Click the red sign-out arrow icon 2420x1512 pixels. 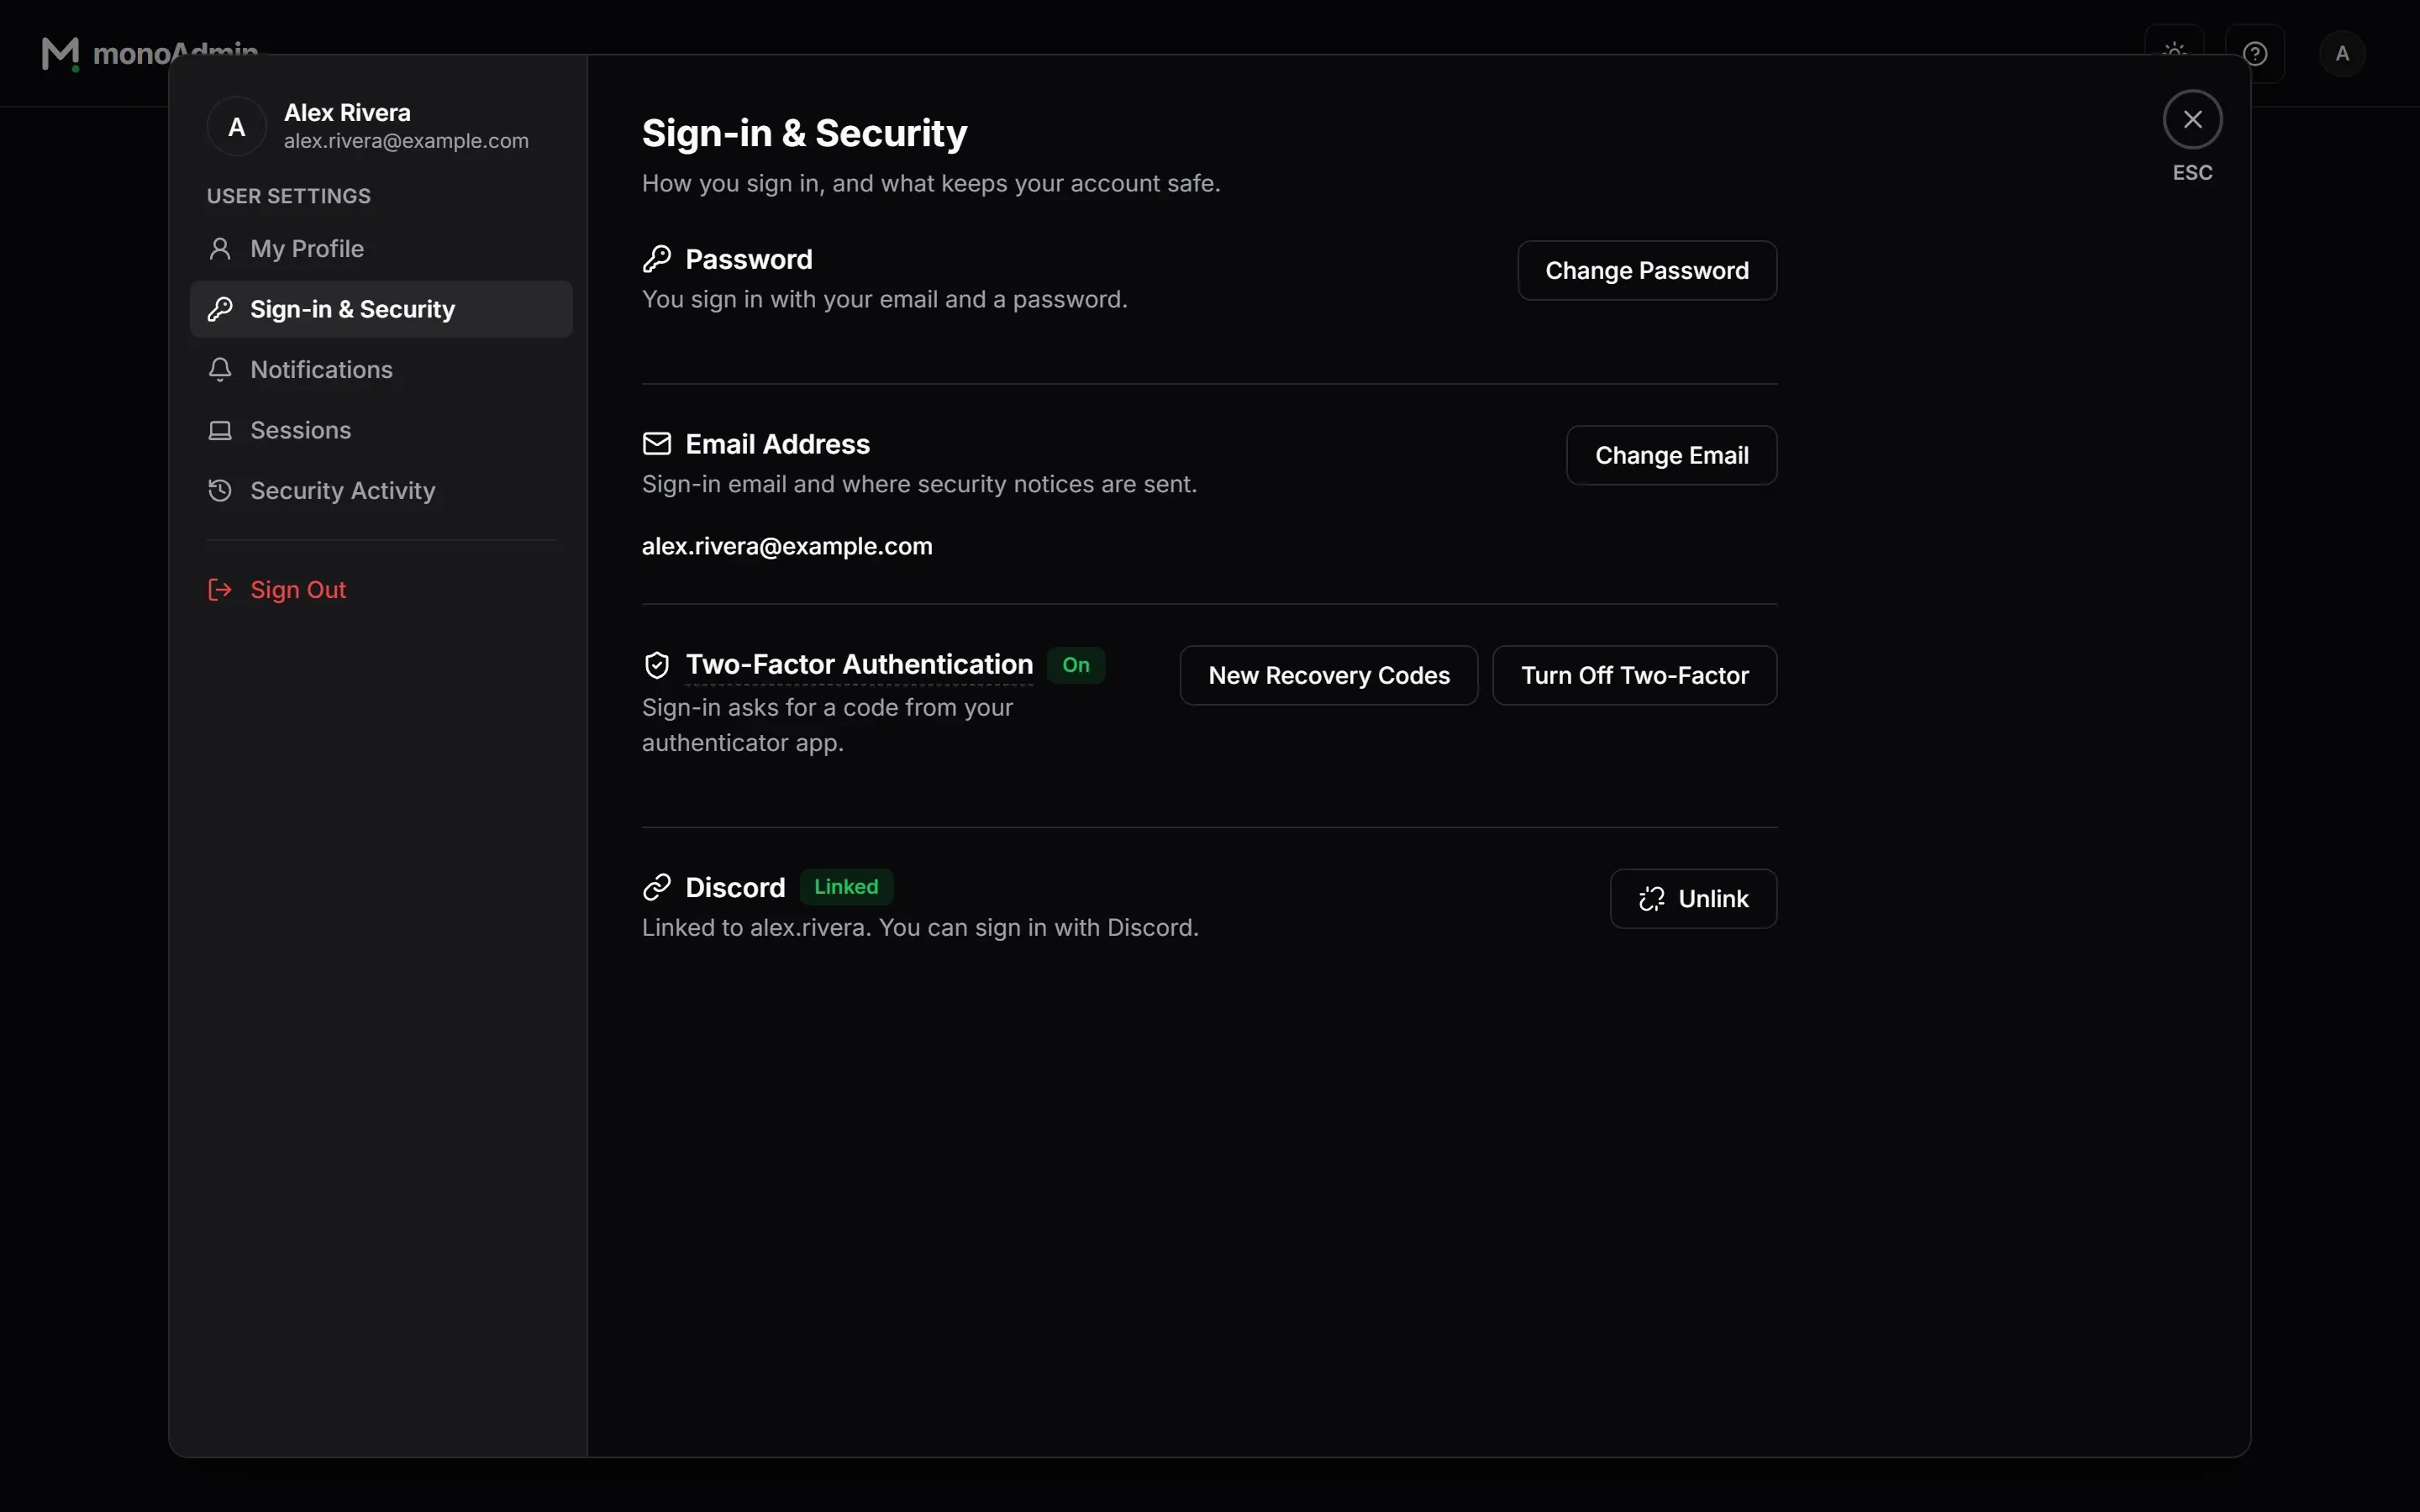pos(220,590)
